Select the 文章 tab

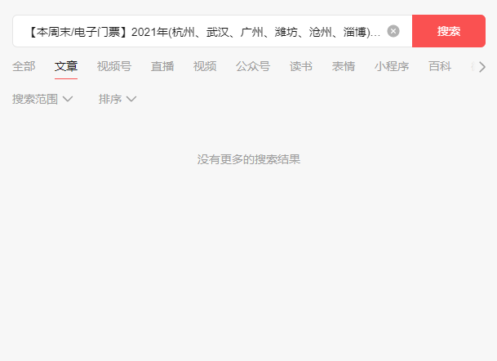coord(66,67)
